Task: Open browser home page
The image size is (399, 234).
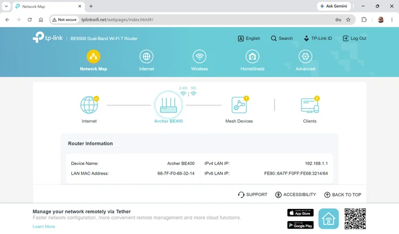Action: [x=41, y=20]
